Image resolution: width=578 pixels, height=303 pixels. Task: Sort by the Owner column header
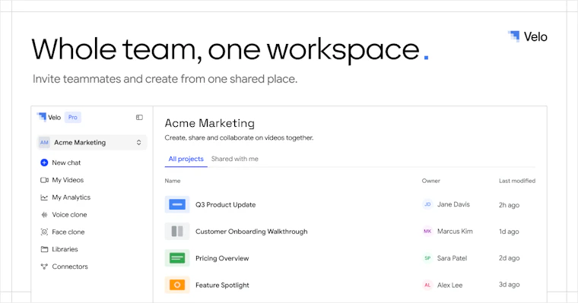click(431, 181)
